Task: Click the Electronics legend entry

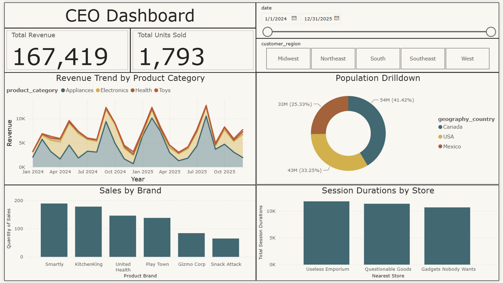Action: click(112, 90)
